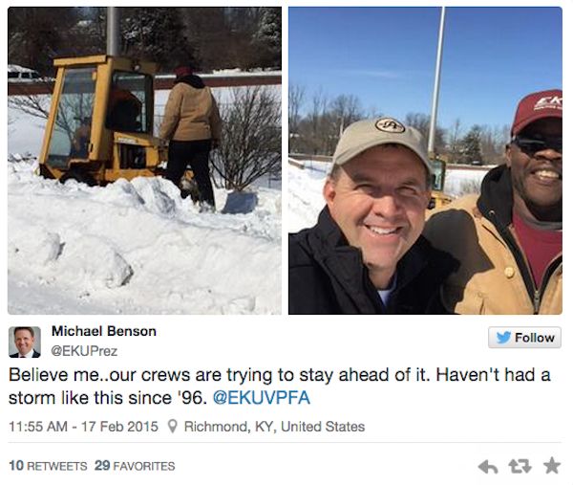Image resolution: width=573 pixels, height=485 pixels.
Task: Open the @EKUPrez handle
Action: [x=84, y=351]
